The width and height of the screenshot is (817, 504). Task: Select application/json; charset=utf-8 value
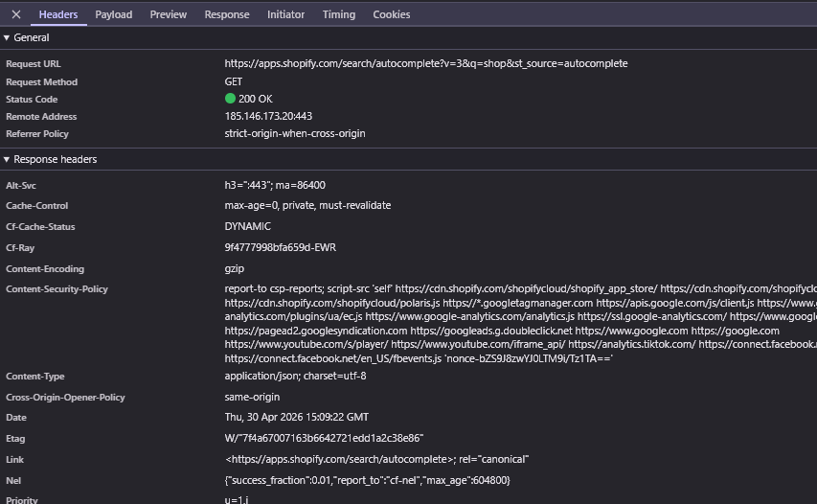(x=295, y=376)
